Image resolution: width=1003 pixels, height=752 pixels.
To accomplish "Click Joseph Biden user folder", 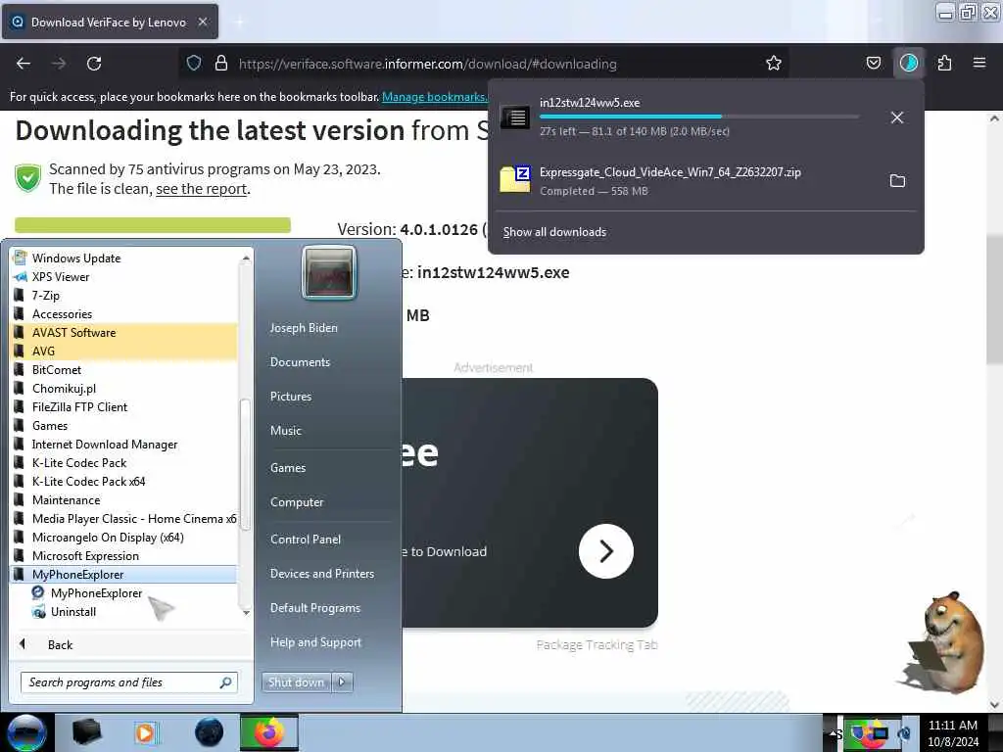I will (x=304, y=327).
